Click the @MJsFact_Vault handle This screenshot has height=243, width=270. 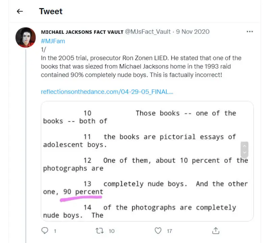[x=148, y=32]
